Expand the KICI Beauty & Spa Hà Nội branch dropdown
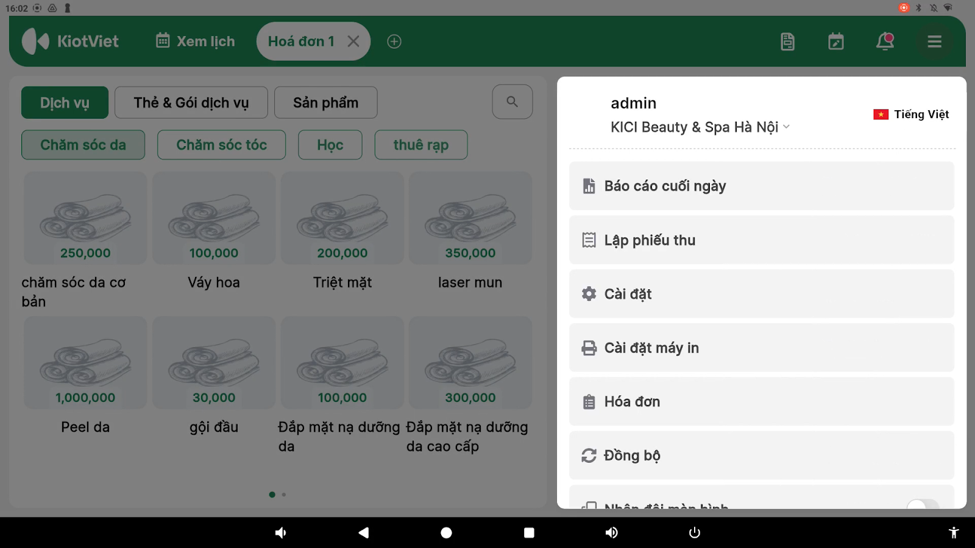This screenshot has width=975, height=548. pos(700,127)
